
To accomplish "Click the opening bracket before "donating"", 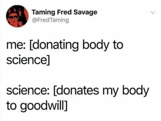I will (31, 45).
